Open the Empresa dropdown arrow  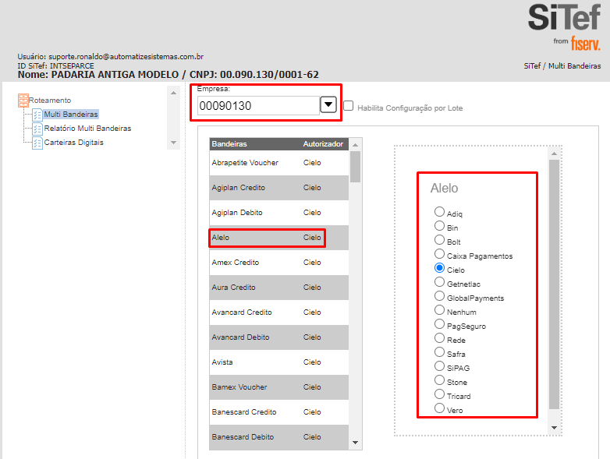[328, 104]
